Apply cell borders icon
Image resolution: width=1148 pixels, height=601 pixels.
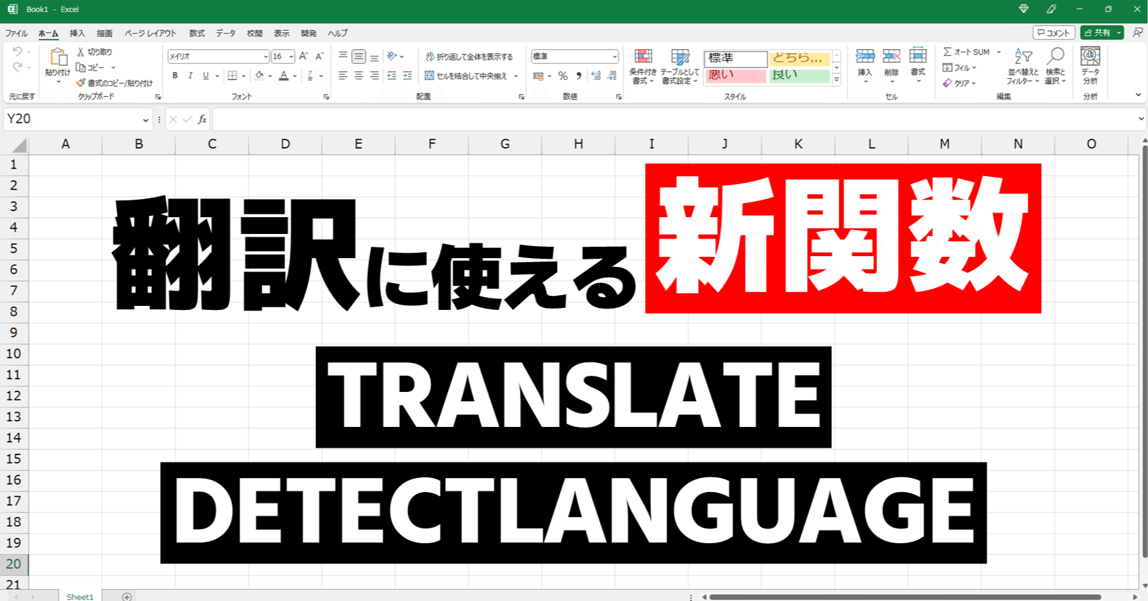click(x=232, y=76)
